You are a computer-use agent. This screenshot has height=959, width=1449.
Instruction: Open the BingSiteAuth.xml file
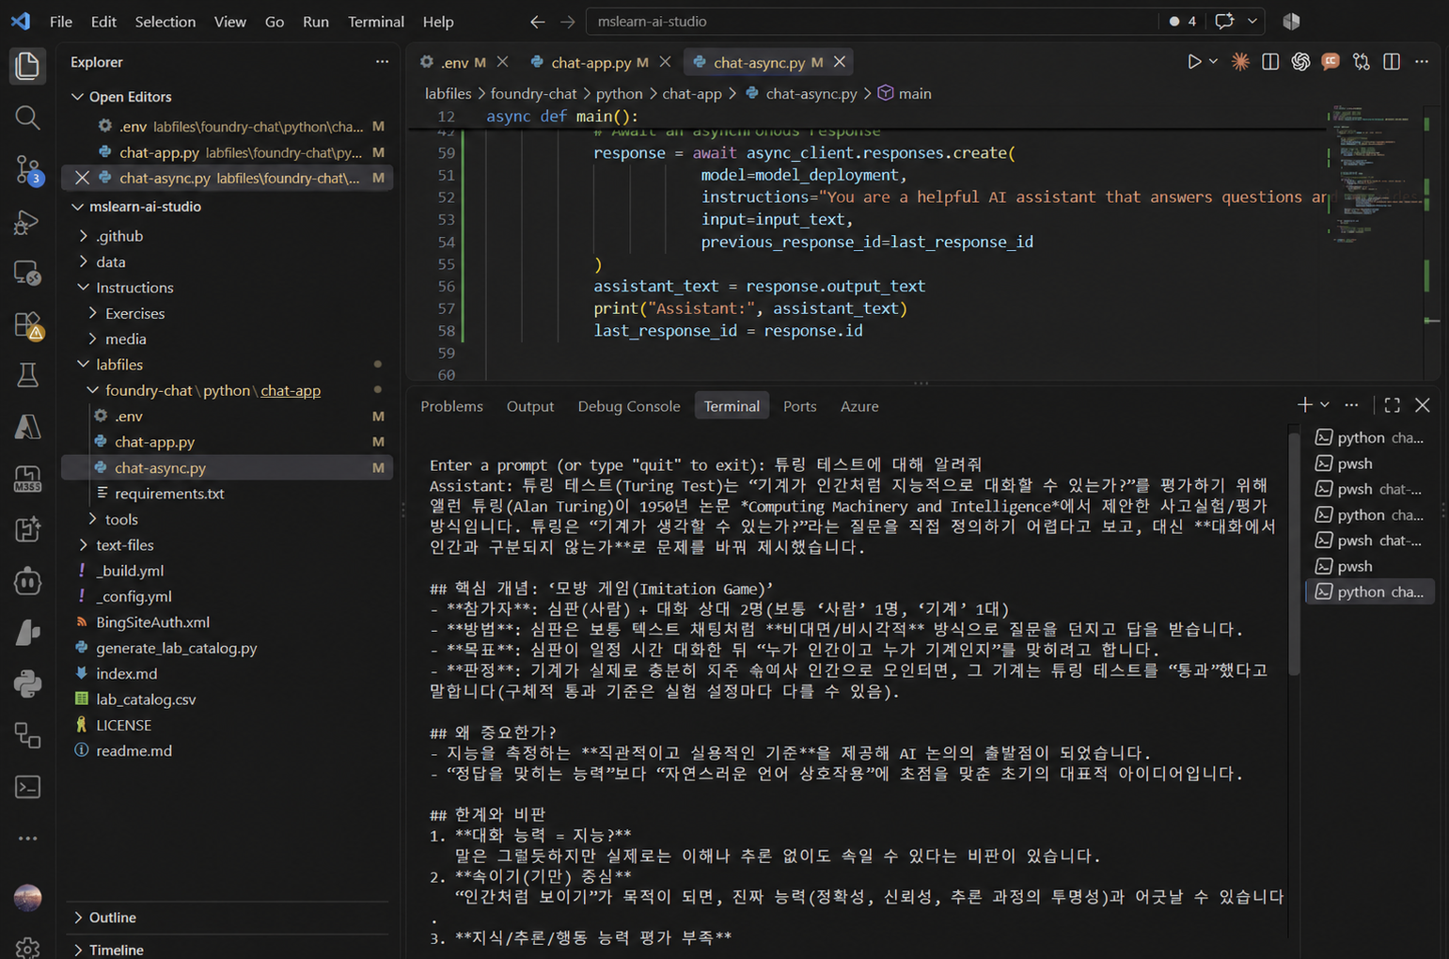click(152, 622)
